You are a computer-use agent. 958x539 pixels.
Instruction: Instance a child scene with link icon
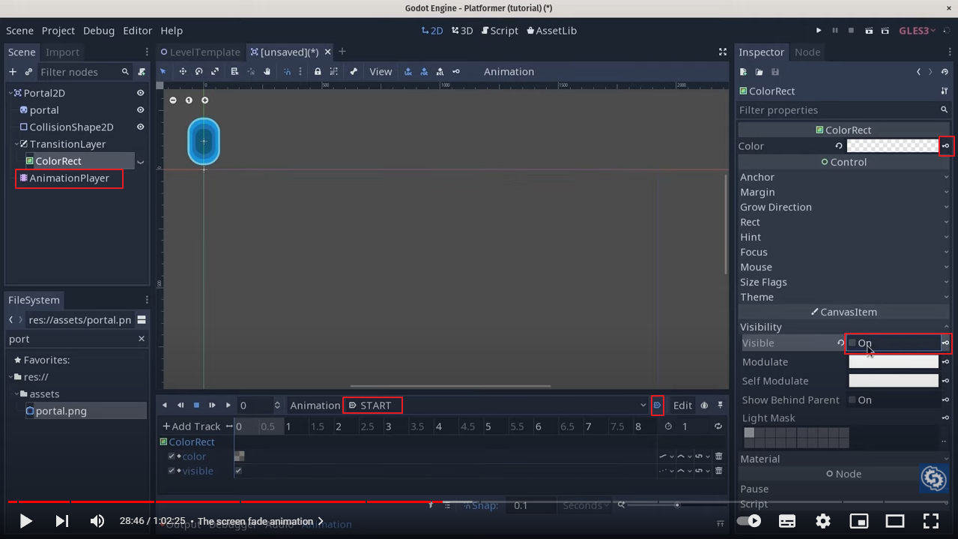[28, 72]
